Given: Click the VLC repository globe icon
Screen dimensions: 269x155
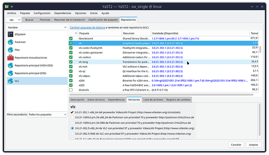Looking at the screenshot, I should point(11,81).
